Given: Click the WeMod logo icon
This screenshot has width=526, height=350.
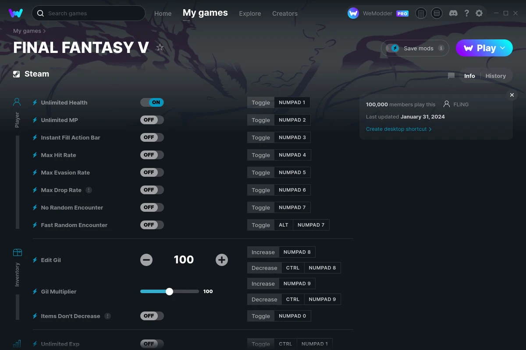Looking at the screenshot, I should pyautogui.click(x=16, y=13).
